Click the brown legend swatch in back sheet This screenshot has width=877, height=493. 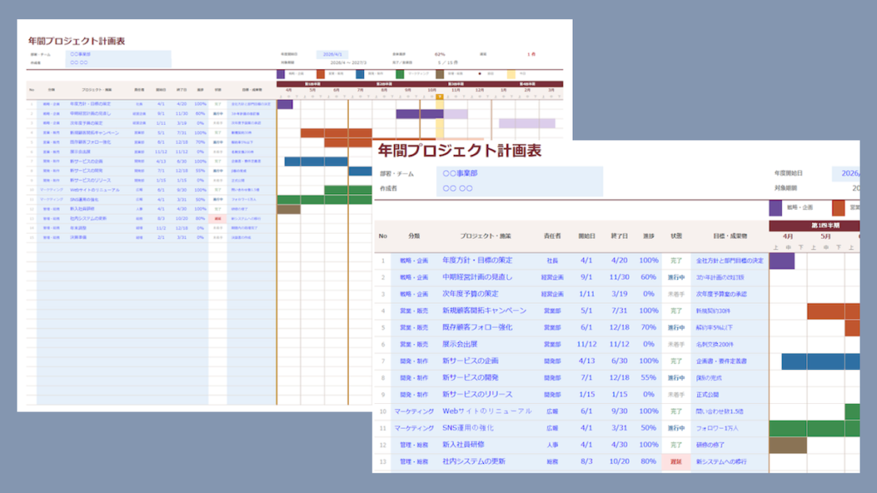(x=439, y=74)
